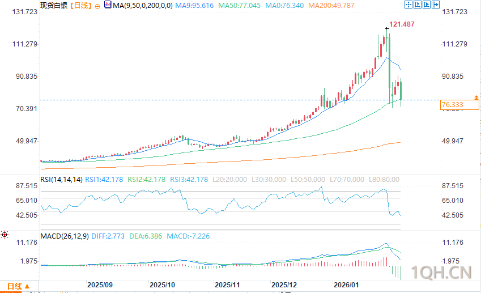Click the RSI1:42.178 value
Screen dimensions: 481x293
tap(104, 180)
